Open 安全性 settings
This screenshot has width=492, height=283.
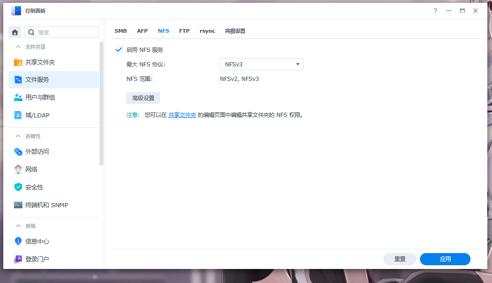click(39, 187)
